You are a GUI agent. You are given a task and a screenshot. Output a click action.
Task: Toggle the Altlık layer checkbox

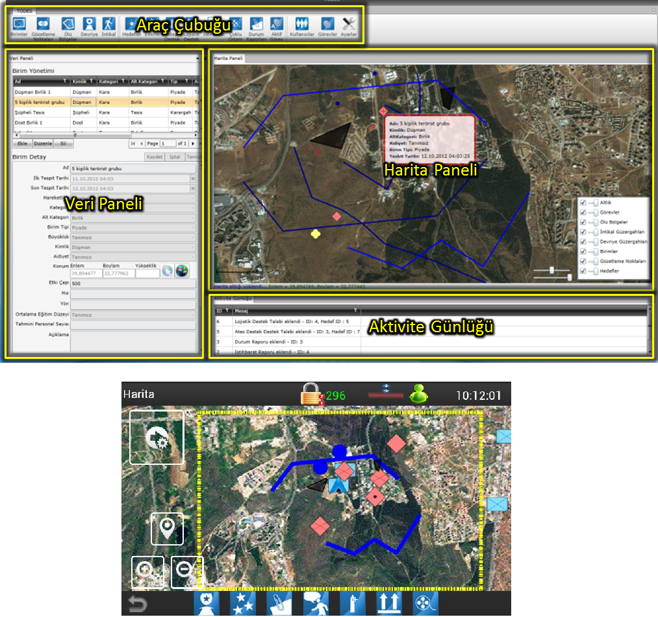coord(583,202)
